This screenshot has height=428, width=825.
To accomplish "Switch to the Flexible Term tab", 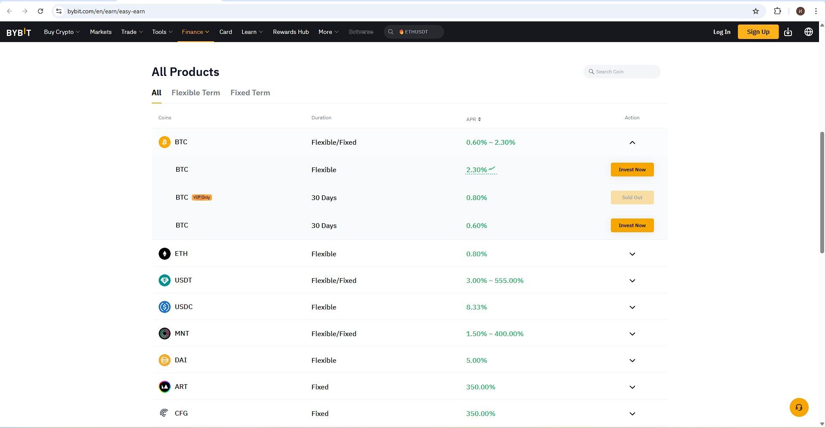I will click(196, 93).
